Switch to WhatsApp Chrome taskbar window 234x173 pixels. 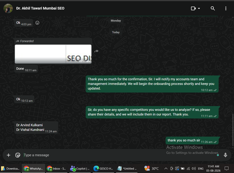(x=33, y=168)
